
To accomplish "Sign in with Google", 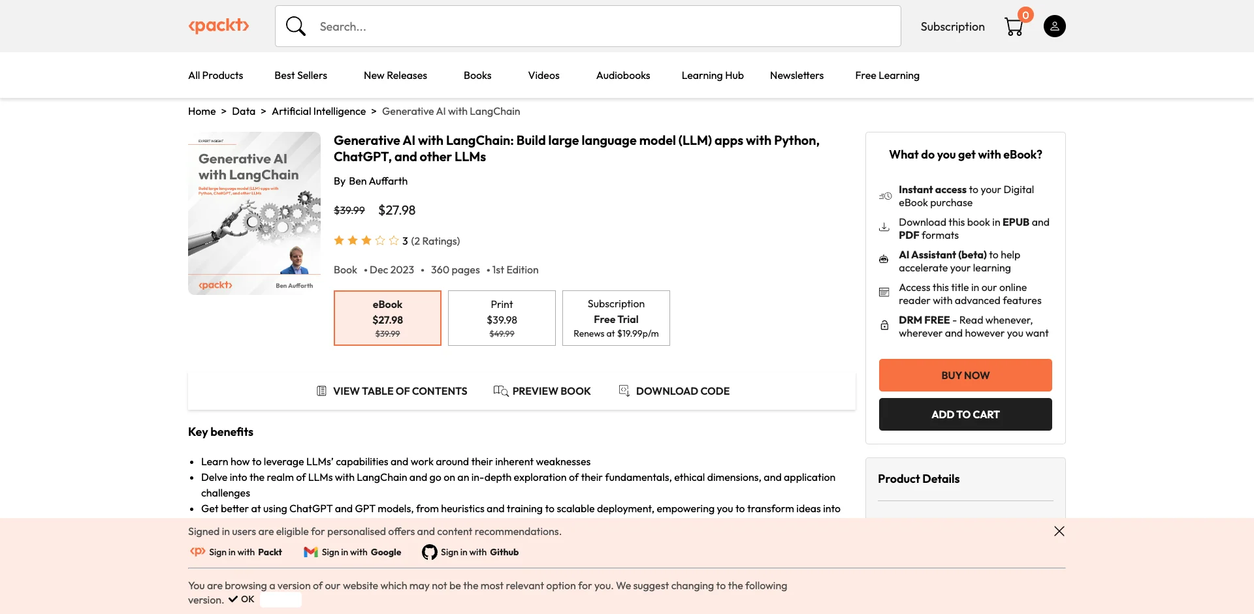I will tap(353, 552).
